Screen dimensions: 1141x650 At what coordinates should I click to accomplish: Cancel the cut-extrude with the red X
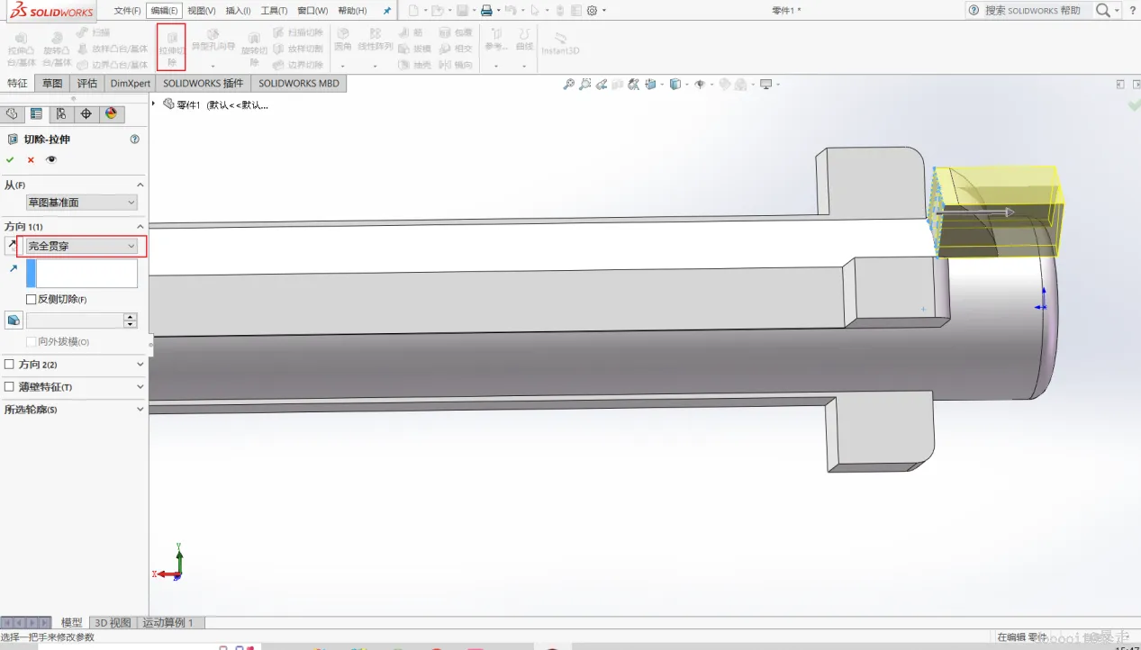[31, 159]
